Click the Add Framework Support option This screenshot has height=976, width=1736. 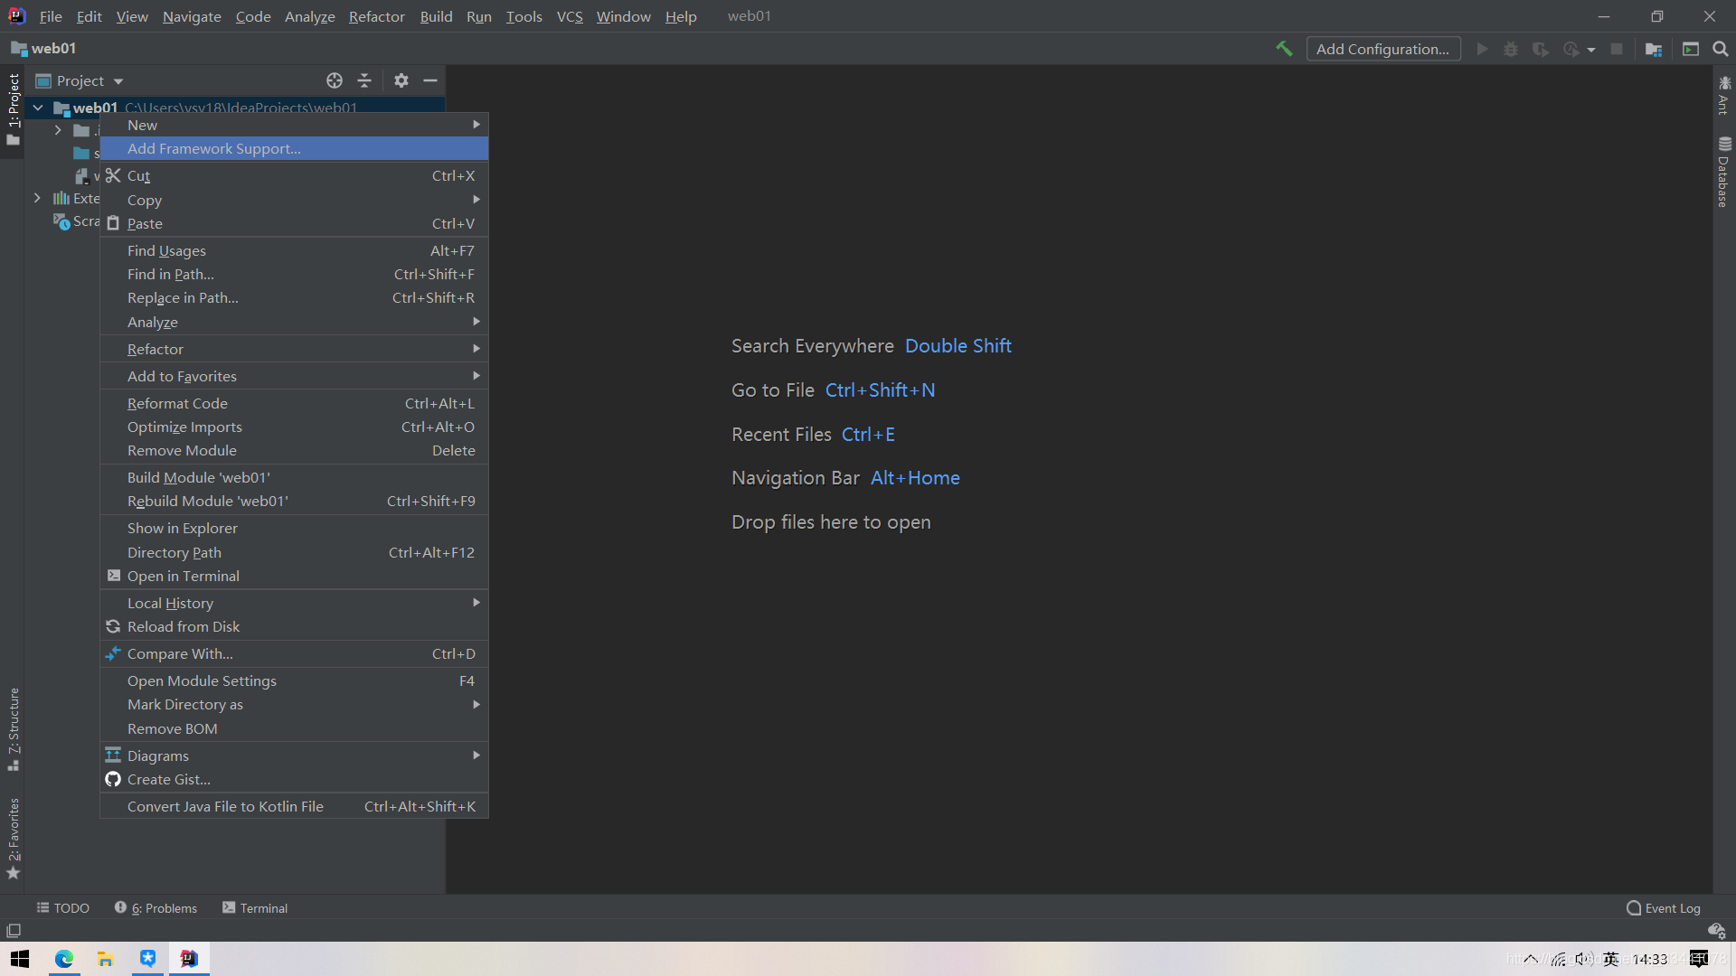coord(213,148)
